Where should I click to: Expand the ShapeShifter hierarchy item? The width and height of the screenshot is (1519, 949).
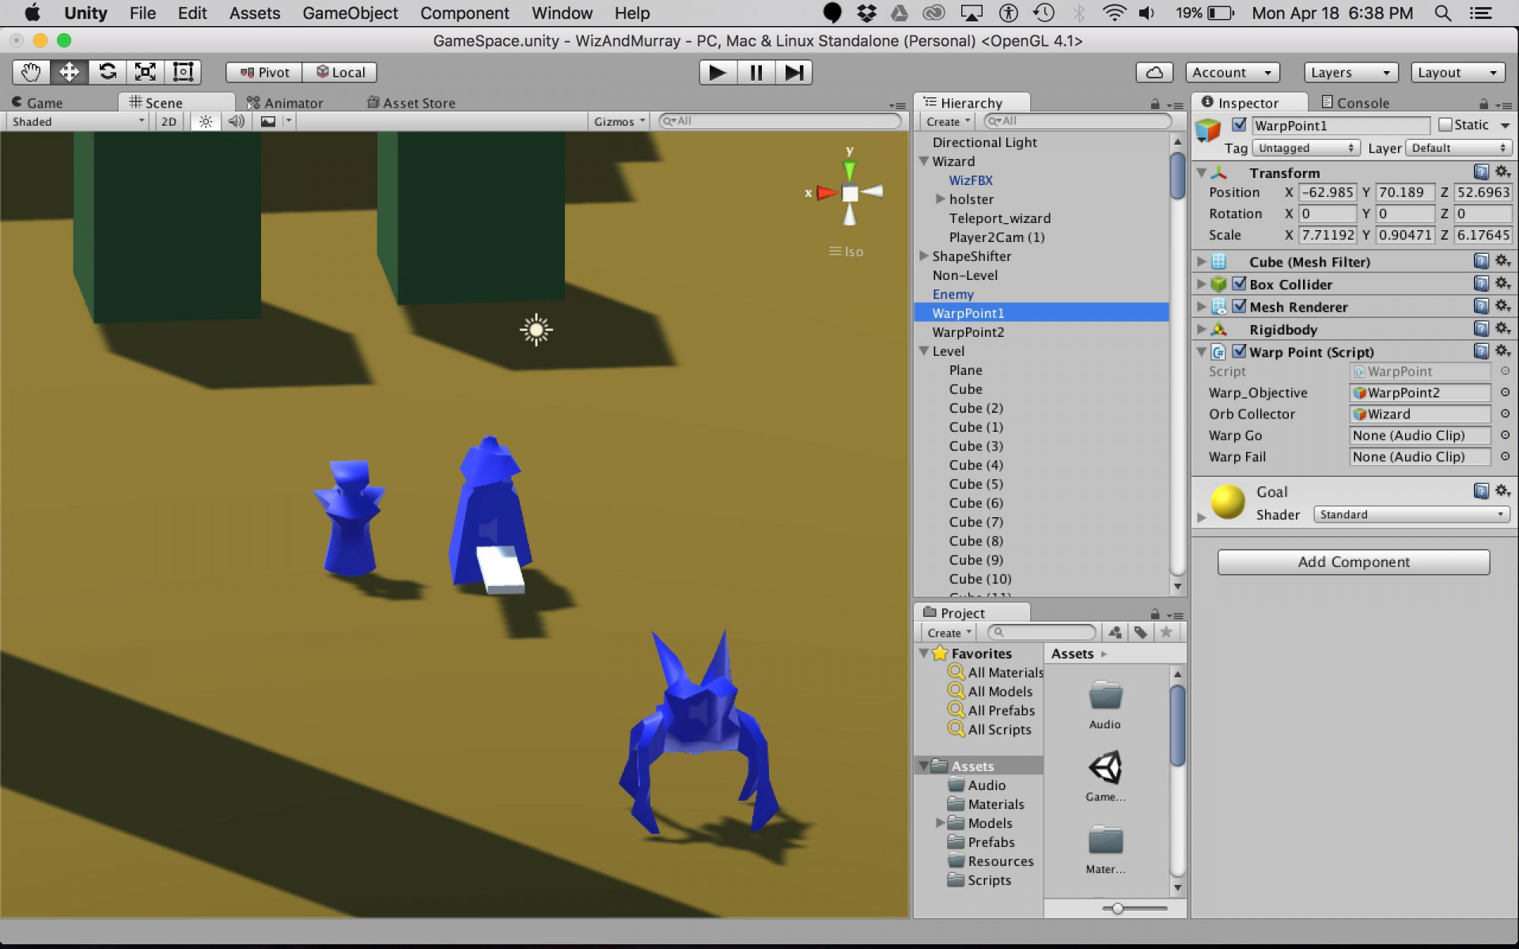[x=923, y=256]
